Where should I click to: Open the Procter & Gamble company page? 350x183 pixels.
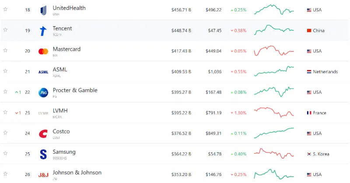[x=75, y=90]
